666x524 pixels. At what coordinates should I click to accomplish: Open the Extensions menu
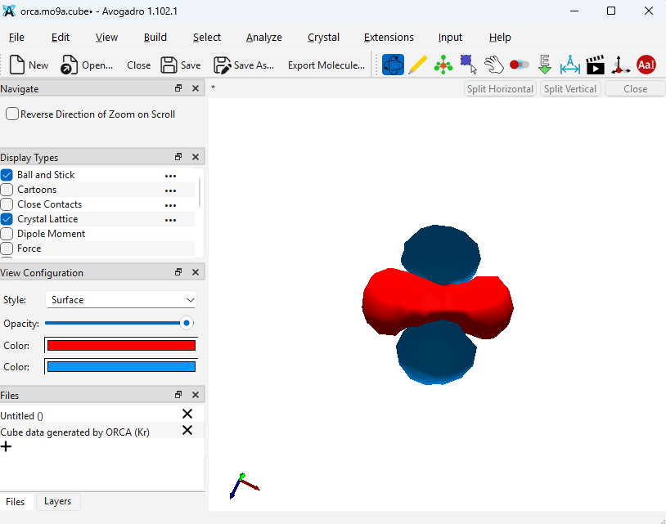(389, 38)
